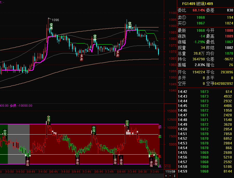The height and width of the screenshot is (178, 234).
Task: Select the 持仓 value 364790
Action: coord(199,59)
